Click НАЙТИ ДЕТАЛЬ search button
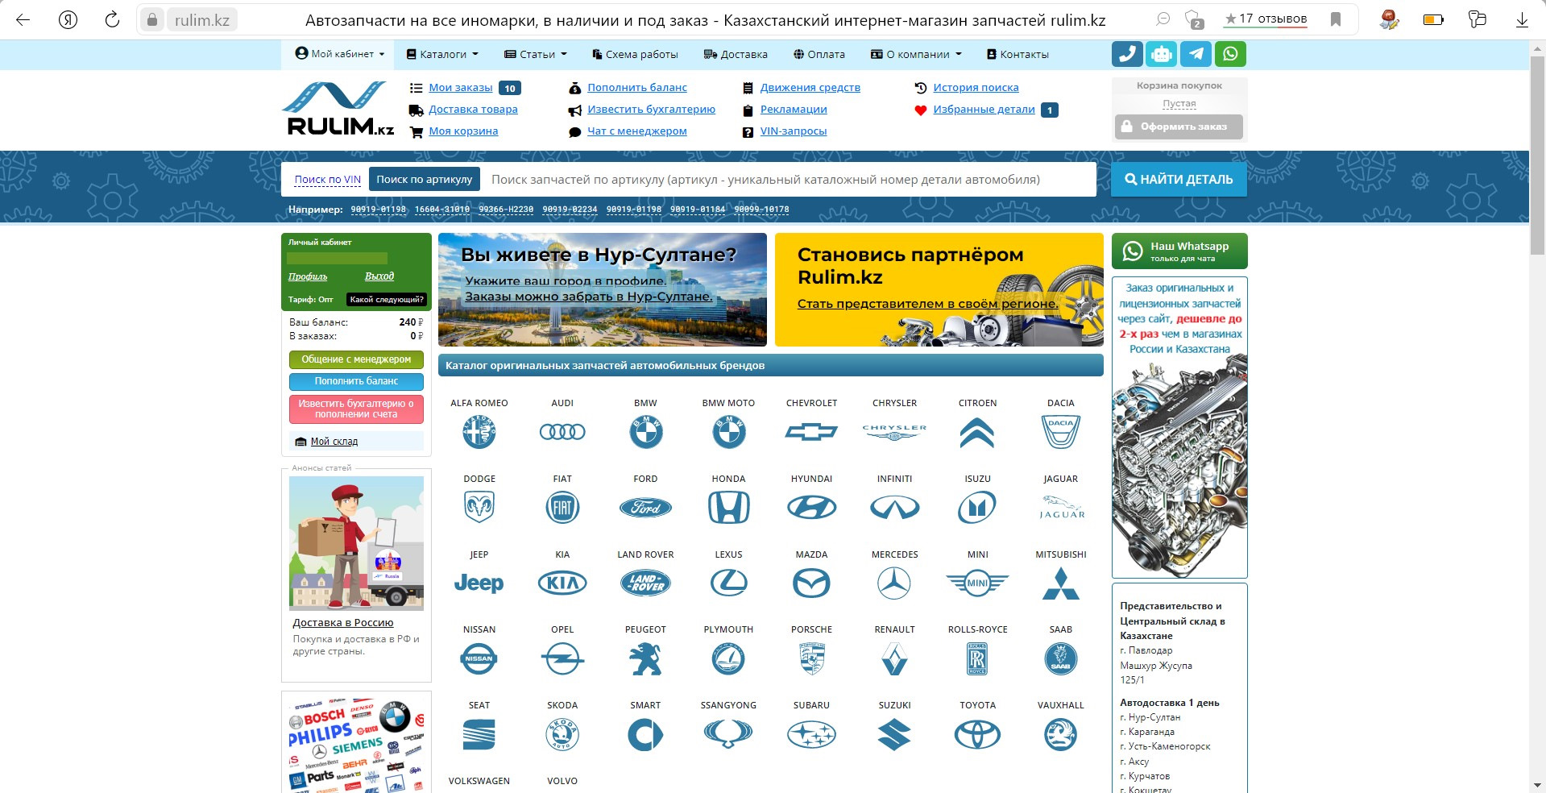Viewport: 1546px width, 793px height. tap(1179, 179)
